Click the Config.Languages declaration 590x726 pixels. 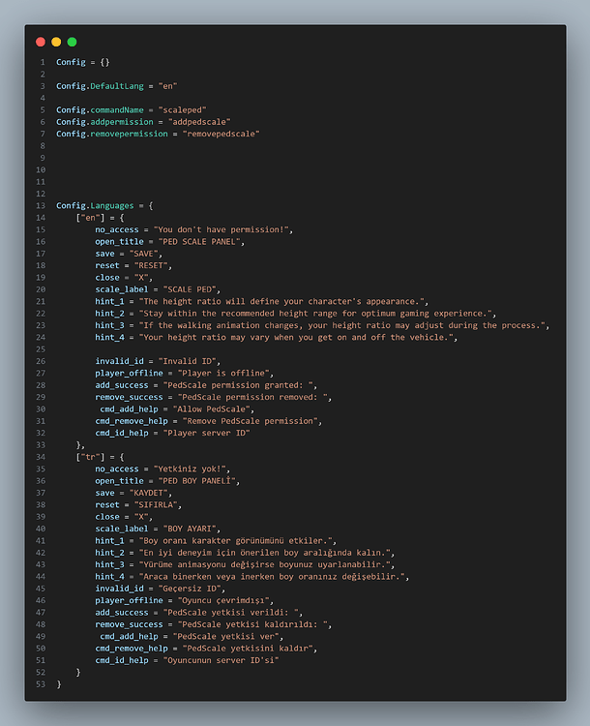pos(104,205)
